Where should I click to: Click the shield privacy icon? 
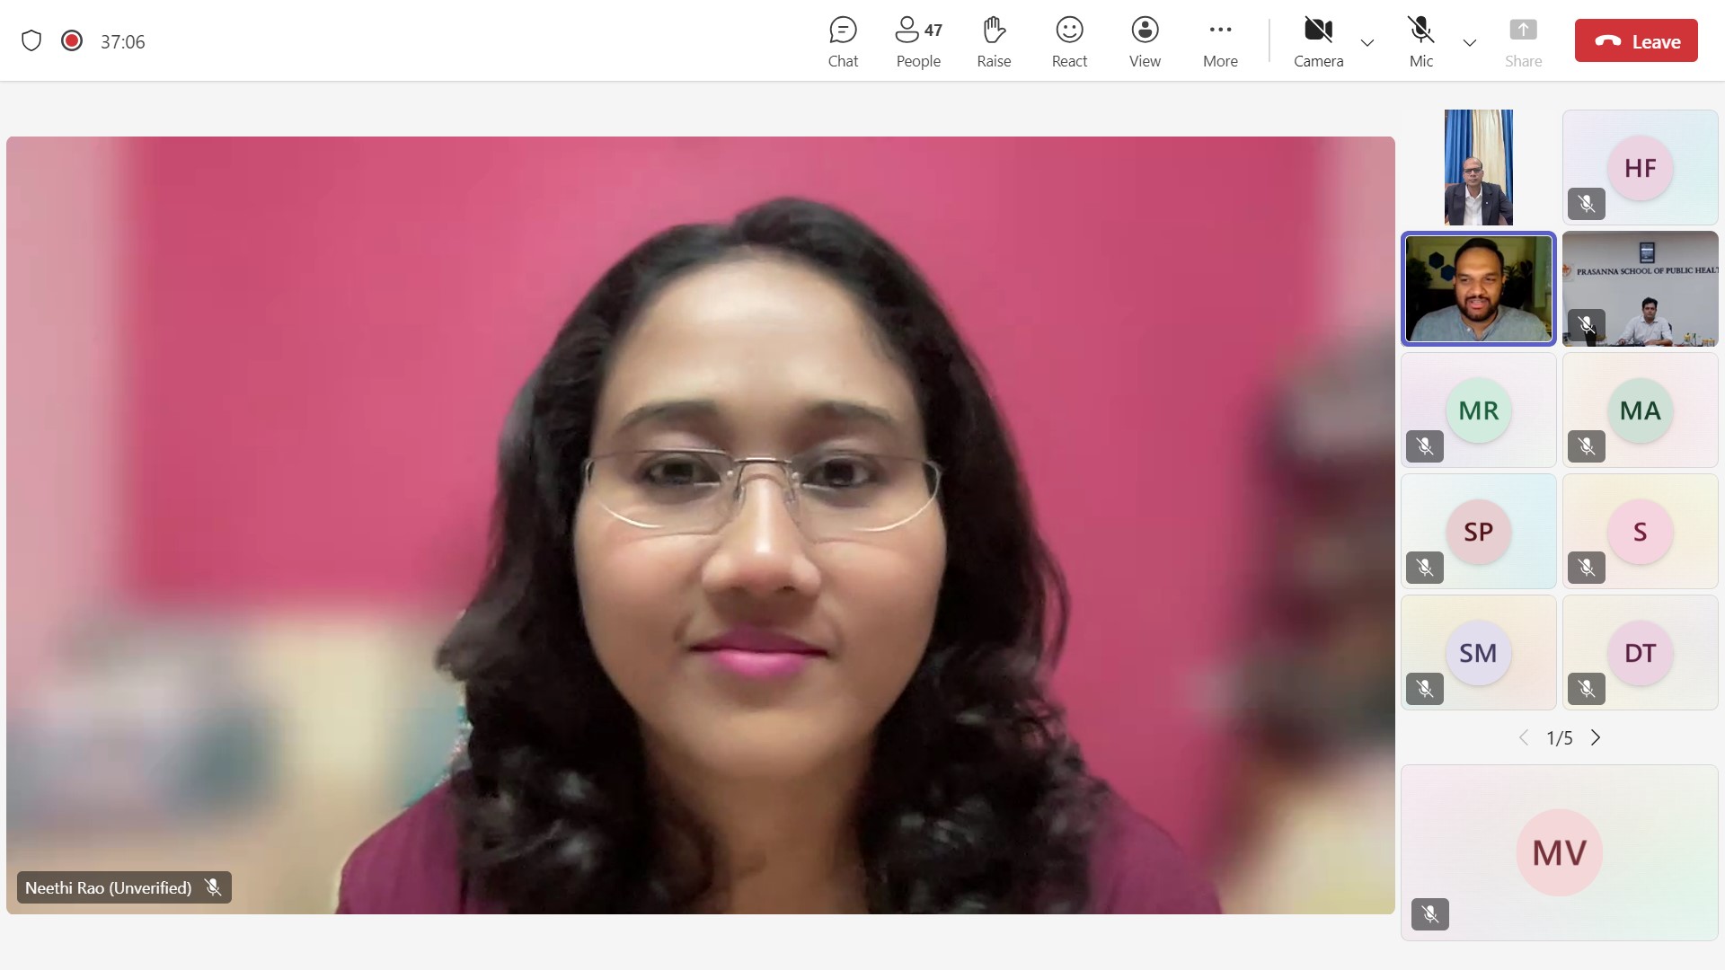[x=31, y=41]
